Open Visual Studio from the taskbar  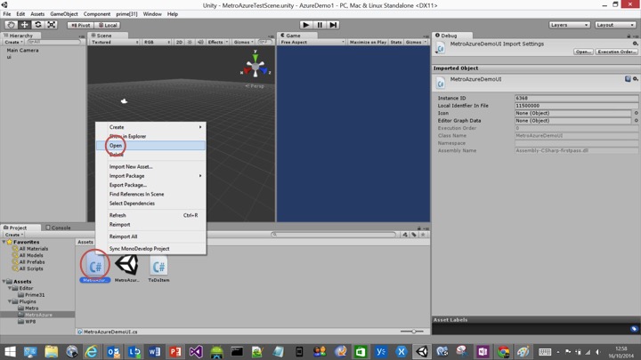(x=196, y=351)
